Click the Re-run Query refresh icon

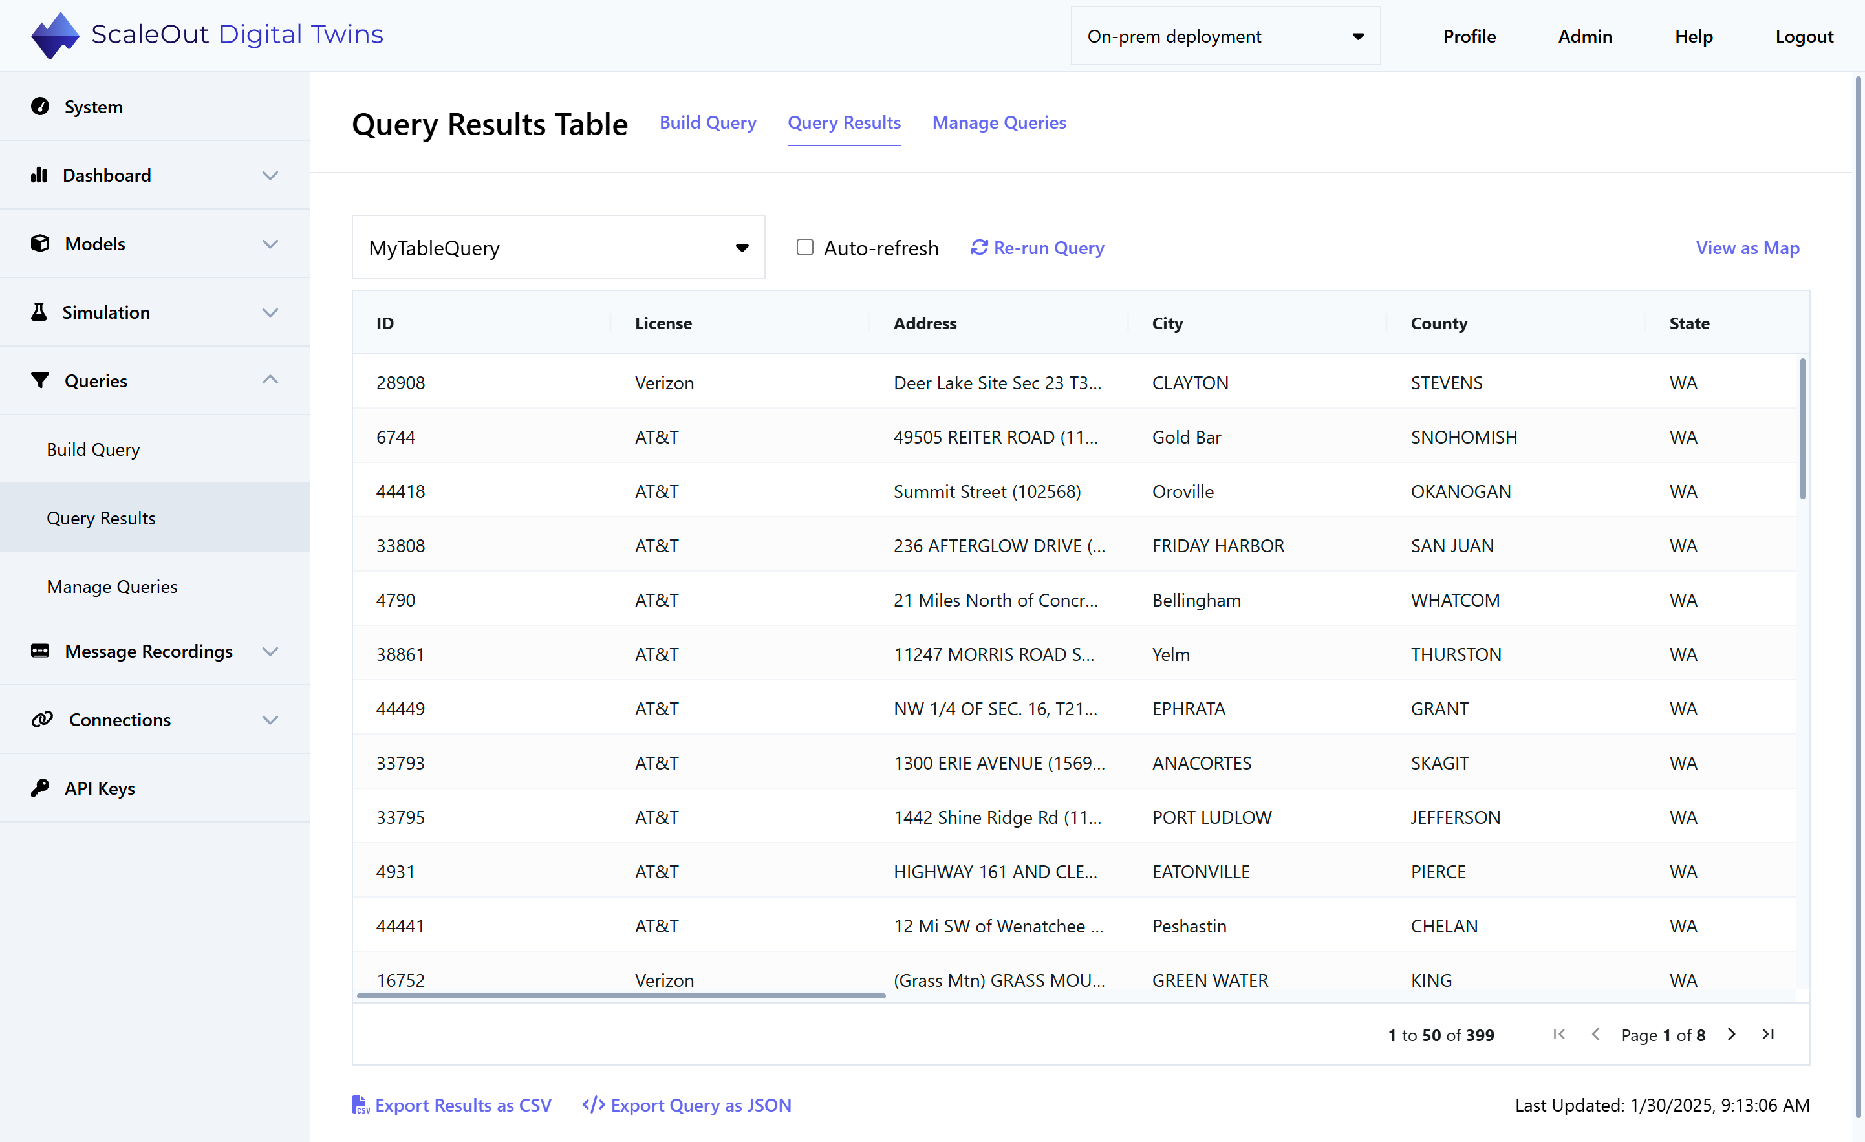[x=980, y=248]
